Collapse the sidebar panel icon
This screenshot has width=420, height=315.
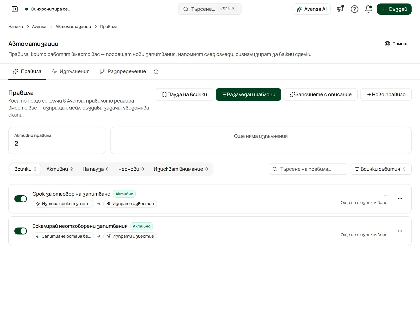click(15, 9)
